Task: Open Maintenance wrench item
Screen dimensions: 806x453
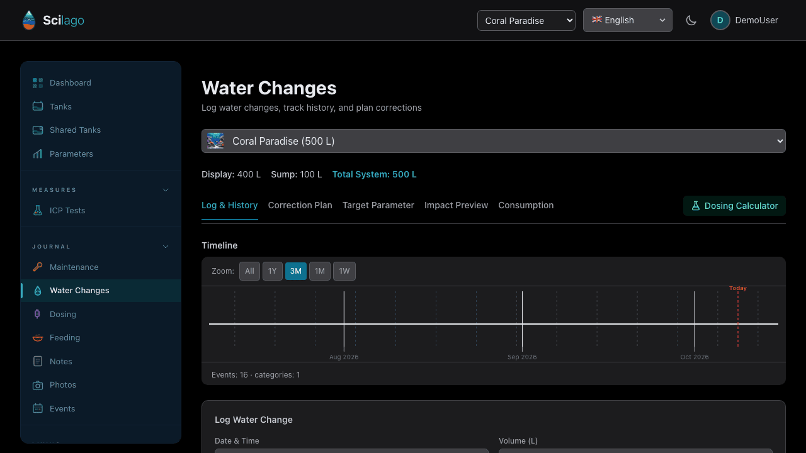Action: (x=101, y=267)
